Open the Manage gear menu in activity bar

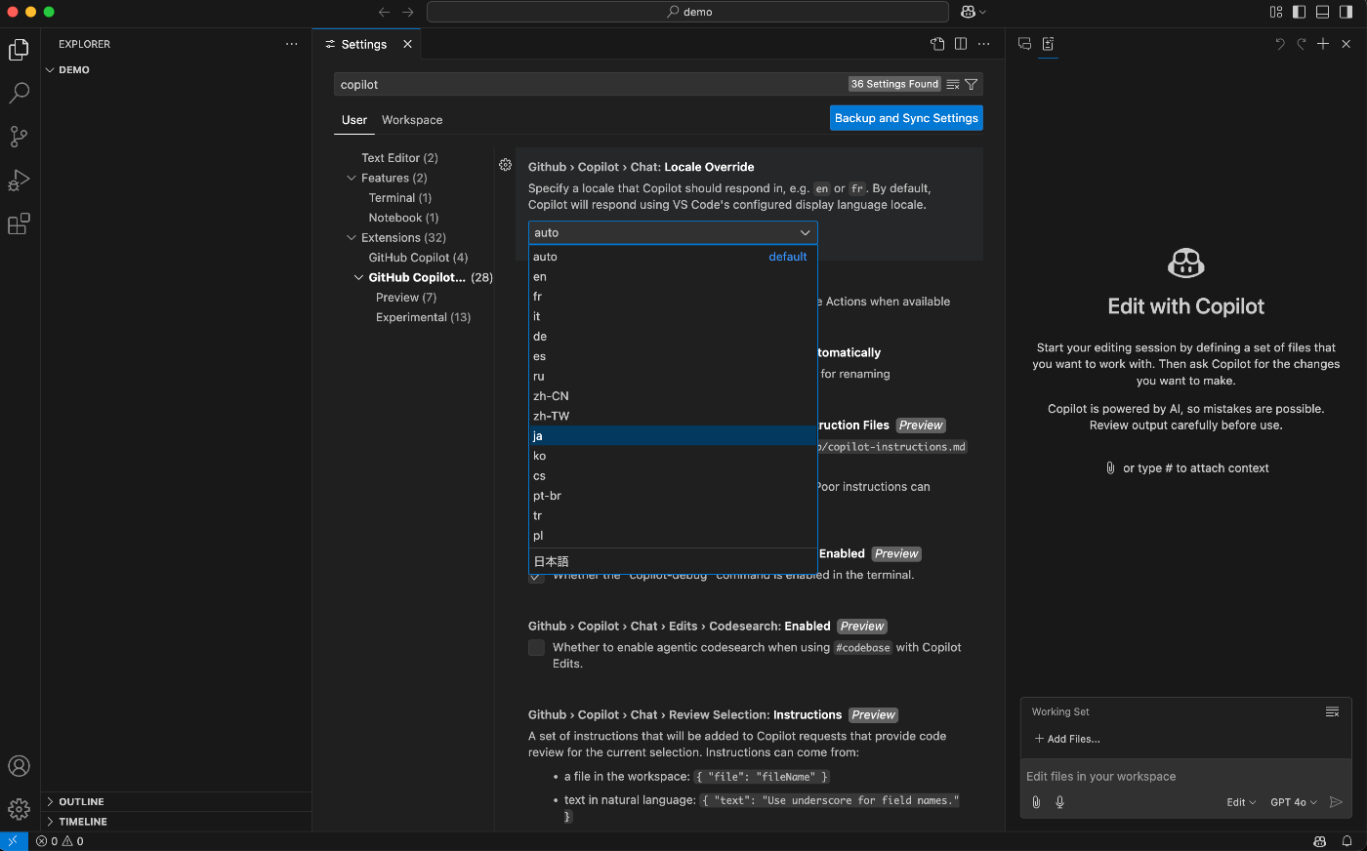[x=19, y=809]
